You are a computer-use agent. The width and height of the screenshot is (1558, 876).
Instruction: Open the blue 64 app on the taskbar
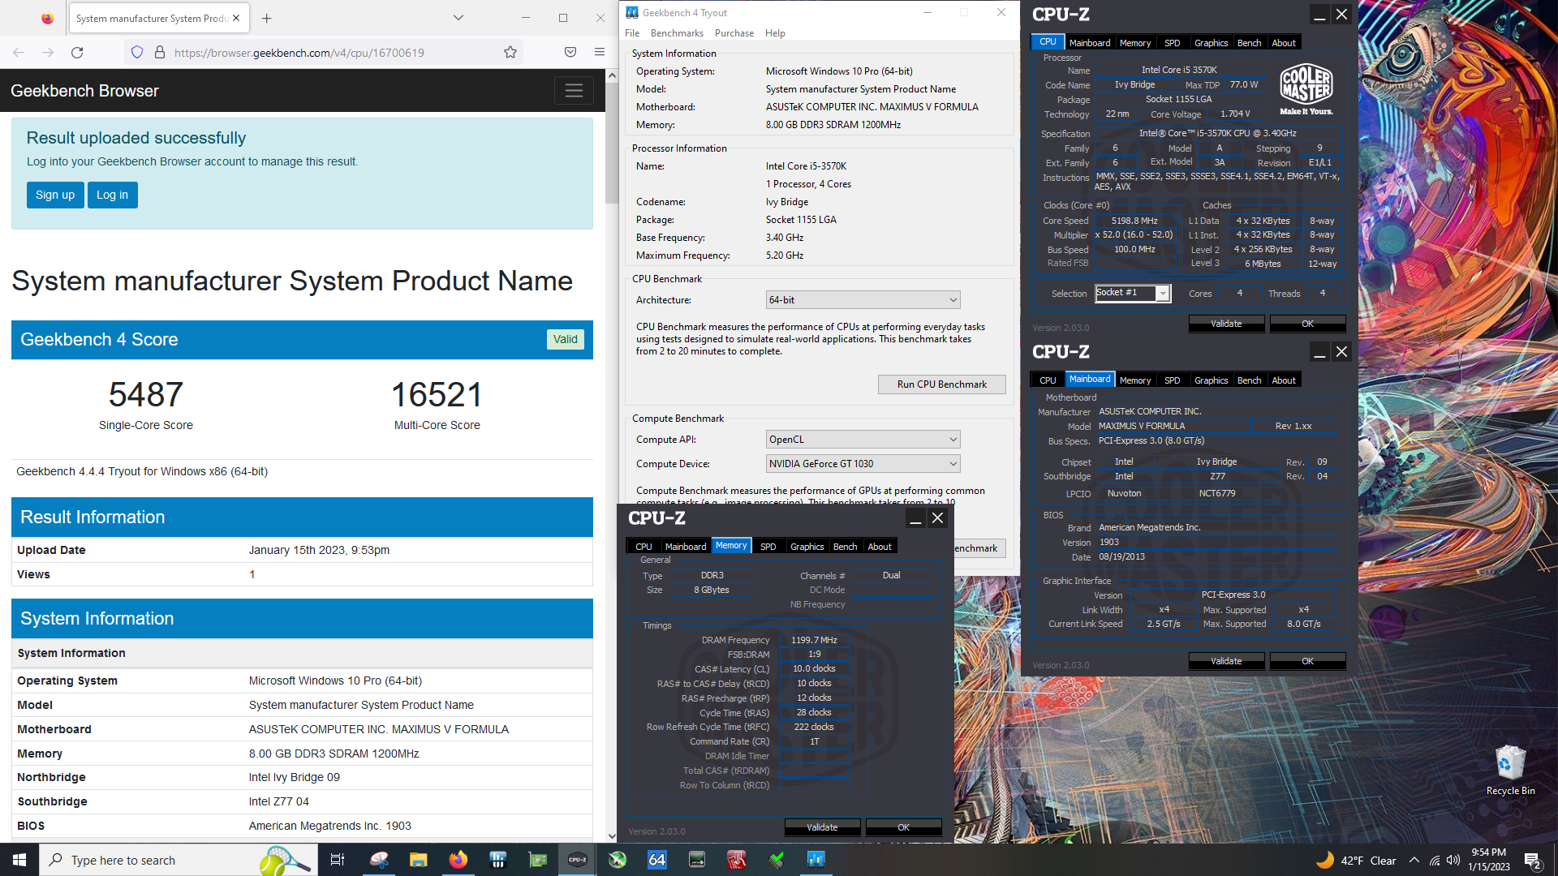pyautogui.click(x=657, y=860)
